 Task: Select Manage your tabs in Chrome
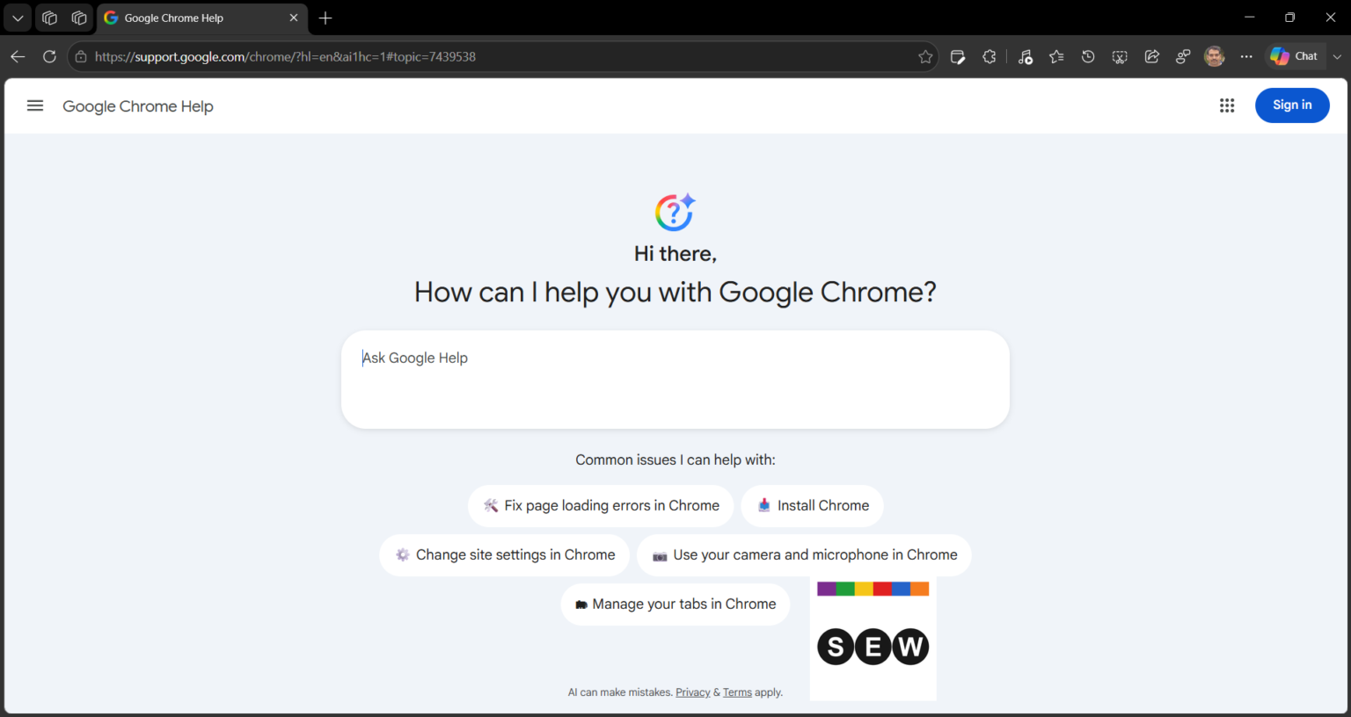675,605
